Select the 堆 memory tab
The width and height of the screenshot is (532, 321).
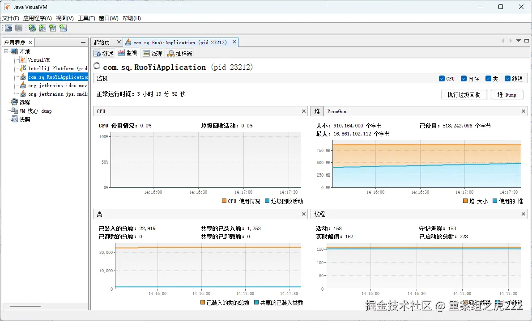click(x=317, y=111)
